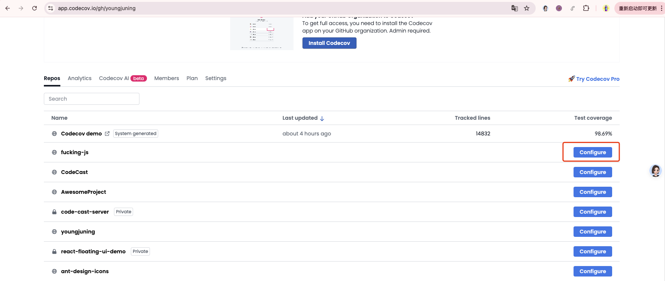The height and width of the screenshot is (281, 665).
Task: Click the globe icon beside Codecov demo
Action: [x=54, y=134]
